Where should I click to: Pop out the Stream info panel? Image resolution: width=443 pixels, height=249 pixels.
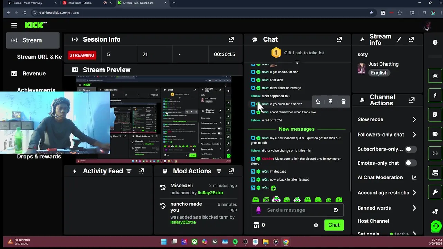pyautogui.click(x=411, y=39)
